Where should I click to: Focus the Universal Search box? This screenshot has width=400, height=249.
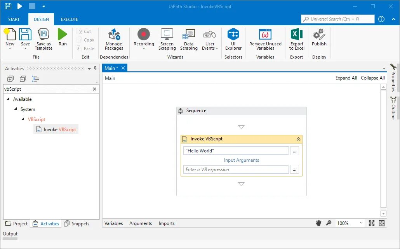(x=338, y=19)
